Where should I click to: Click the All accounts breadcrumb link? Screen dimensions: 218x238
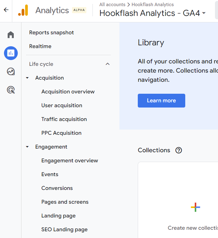(x=112, y=5)
